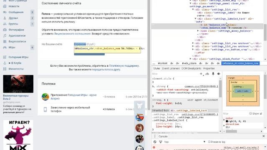Enable the Show all checkbox
Viewport: 267px width, 150px height.
pos(250,113)
